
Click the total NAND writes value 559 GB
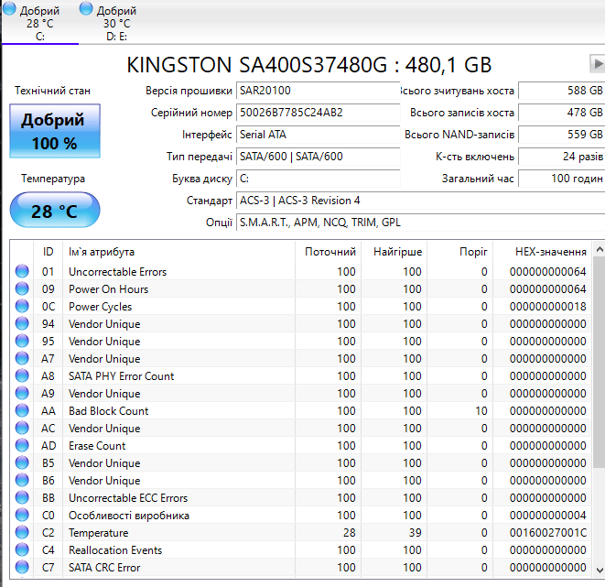(x=561, y=135)
